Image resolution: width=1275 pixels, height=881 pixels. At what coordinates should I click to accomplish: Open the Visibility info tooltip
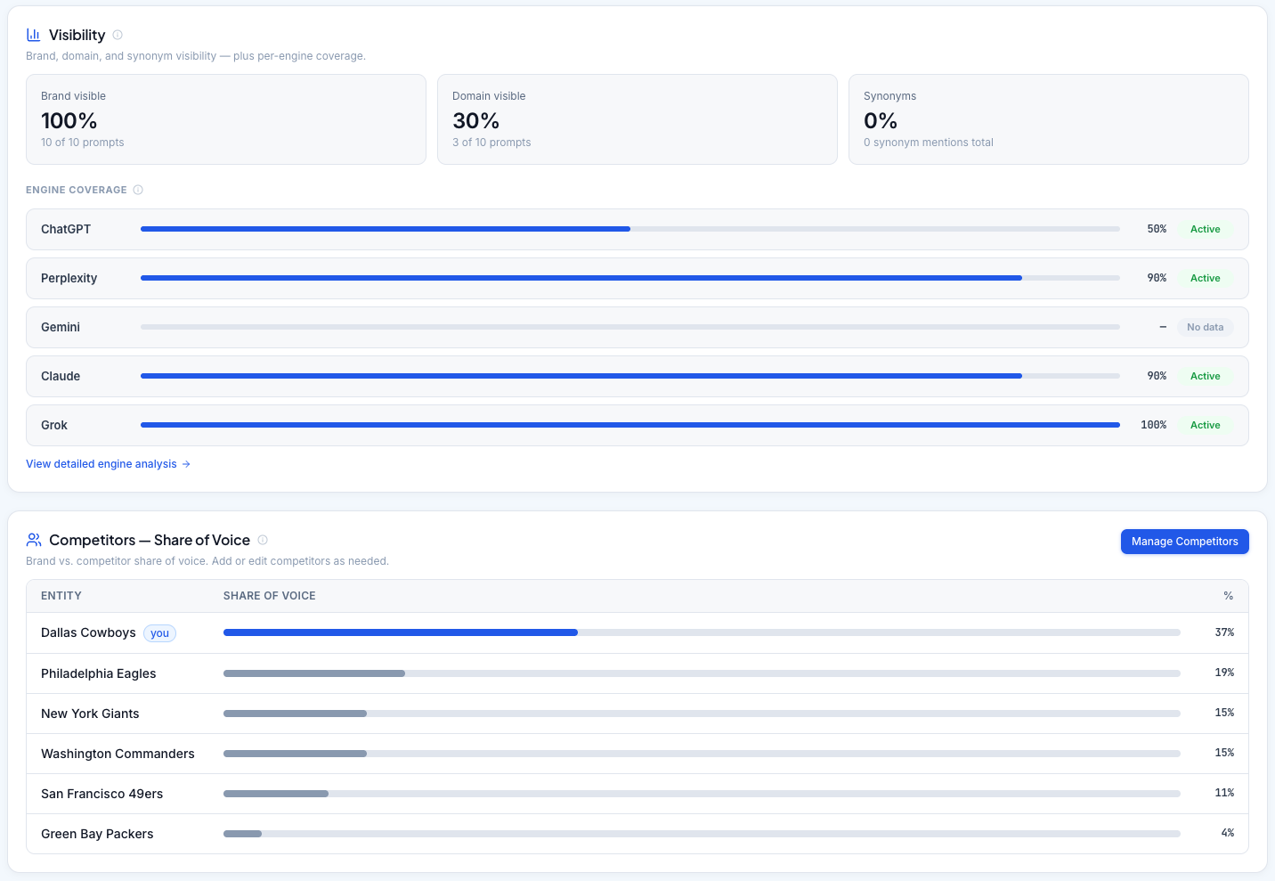tap(117, 35)
